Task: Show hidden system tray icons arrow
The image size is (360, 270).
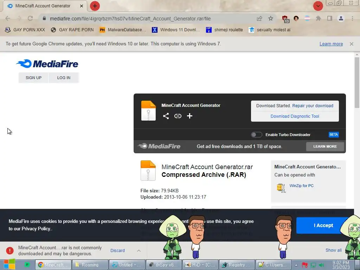Action: point(296,265)
